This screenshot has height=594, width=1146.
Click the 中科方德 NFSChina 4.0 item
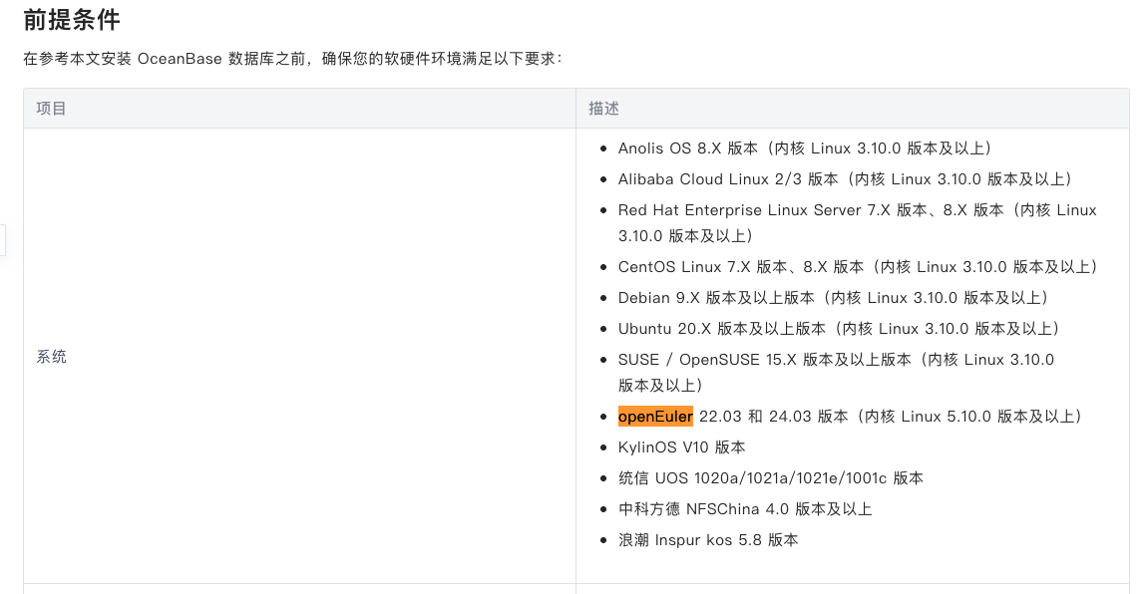[x=745, y=509]
